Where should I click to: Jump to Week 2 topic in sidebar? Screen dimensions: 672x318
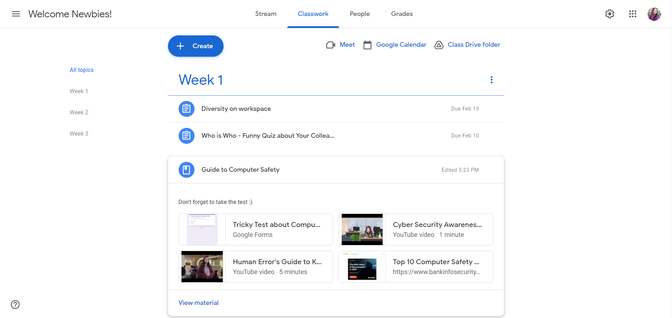(79, 112)
